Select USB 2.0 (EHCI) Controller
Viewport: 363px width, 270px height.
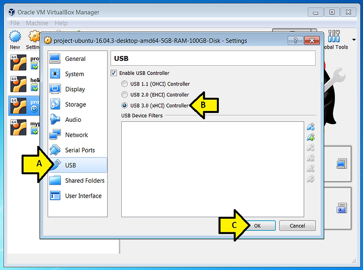click(x=124, y=95)
